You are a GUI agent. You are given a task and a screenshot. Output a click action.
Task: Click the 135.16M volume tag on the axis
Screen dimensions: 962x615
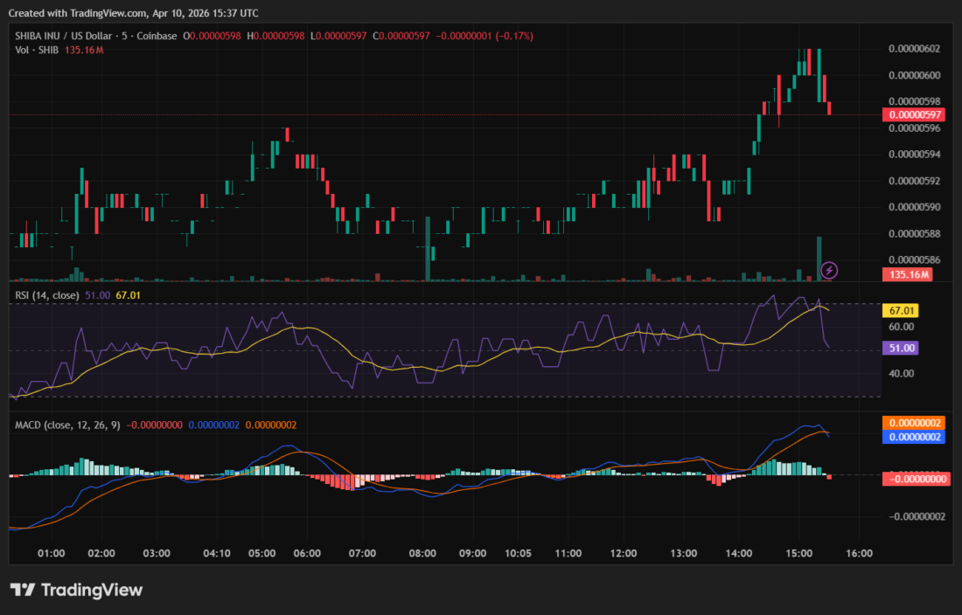tap(910, 275)
